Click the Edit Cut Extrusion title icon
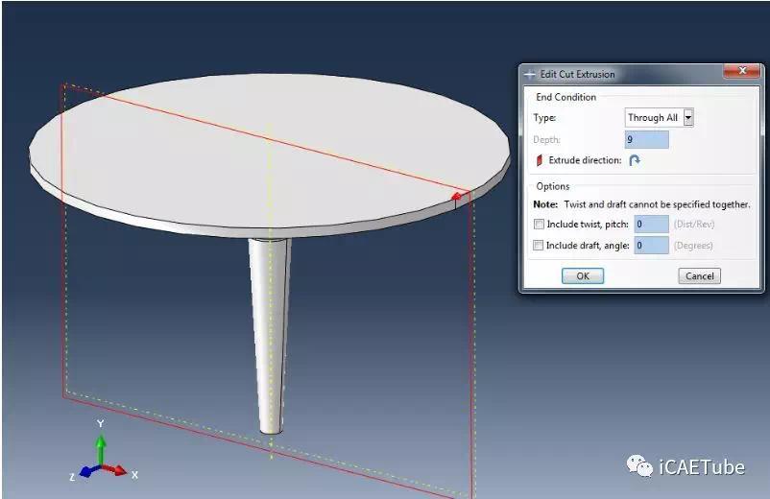The height and width of the screenshot is (499, 770). click(x=530, y=75)
